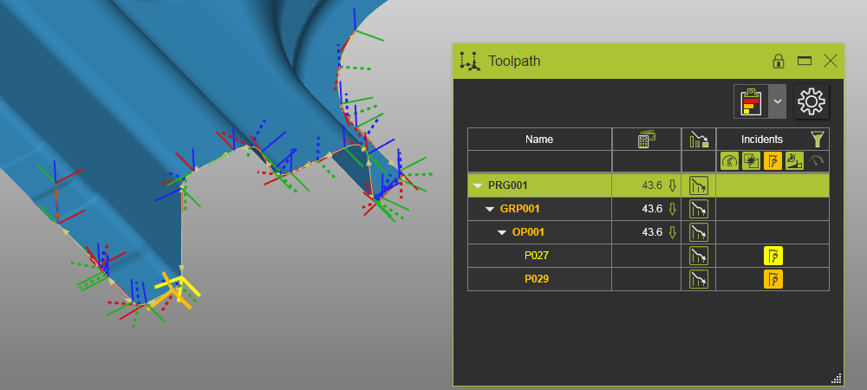The width and height of the screenshot is (867, 390).
Task: Collapse the PRG001 tree node
Action: pyautogui.click(x=478, y=185)
